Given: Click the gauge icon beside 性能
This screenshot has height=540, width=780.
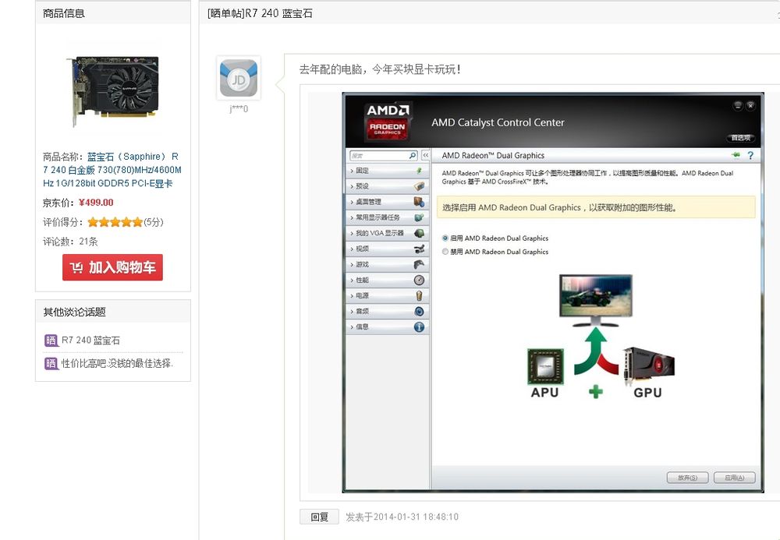Looking at the screenshot, I should pyautogui.click(x=419, y=281).
